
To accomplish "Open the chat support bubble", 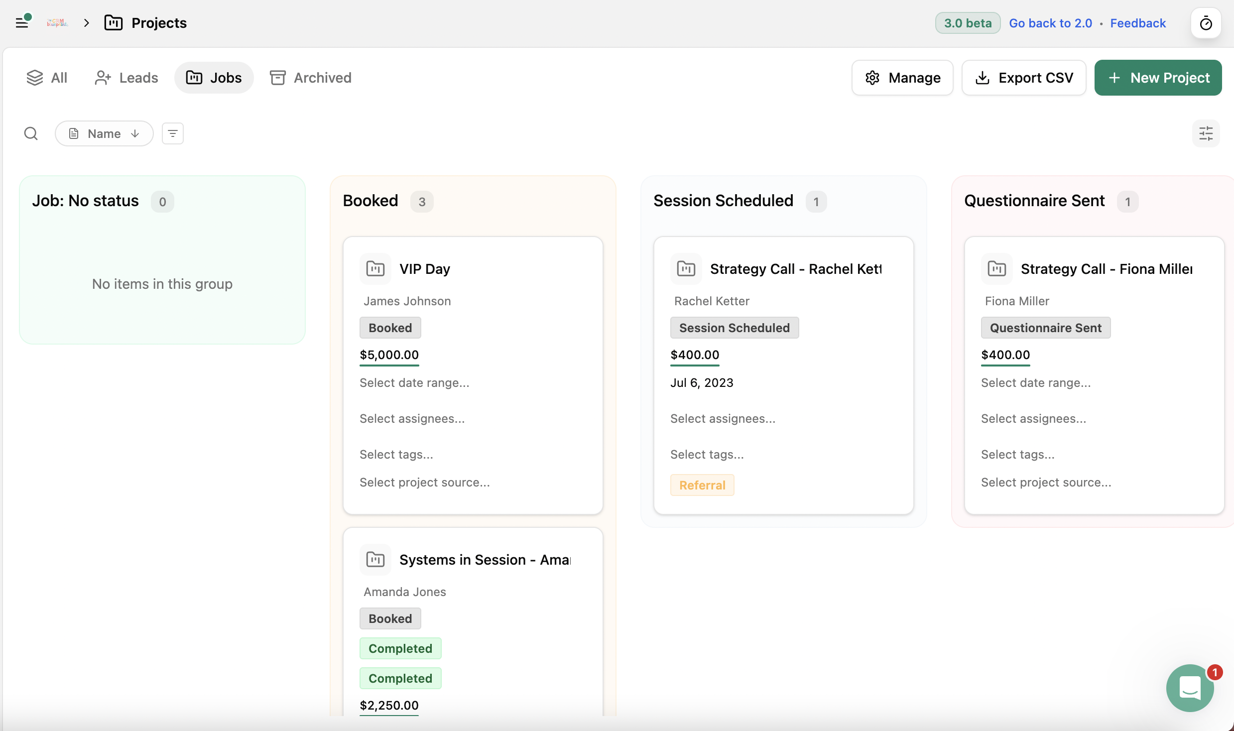I will point(1190,688).
